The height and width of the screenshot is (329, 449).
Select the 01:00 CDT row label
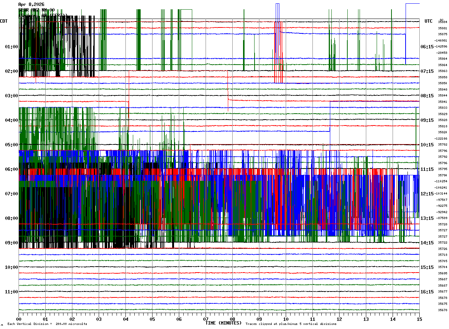11,47
